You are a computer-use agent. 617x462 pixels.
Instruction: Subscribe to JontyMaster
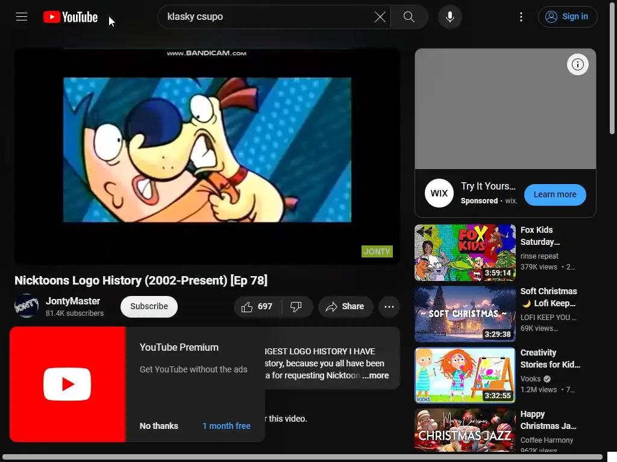coord(149,306)
